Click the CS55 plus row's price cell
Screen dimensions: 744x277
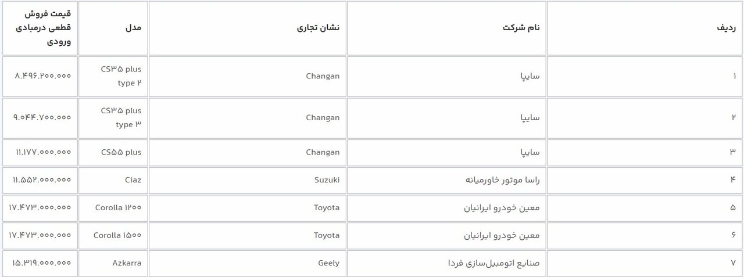pyautogui.click(x=42, y=152)
